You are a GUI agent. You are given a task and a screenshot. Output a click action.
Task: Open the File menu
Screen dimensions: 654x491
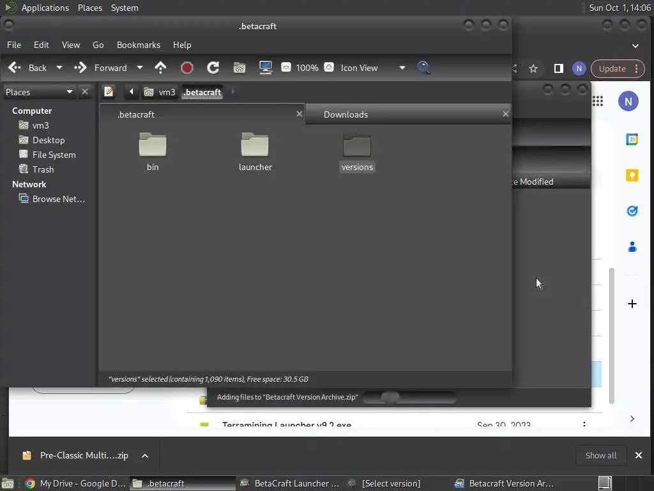pyautogui.click(x=14, y=45)
